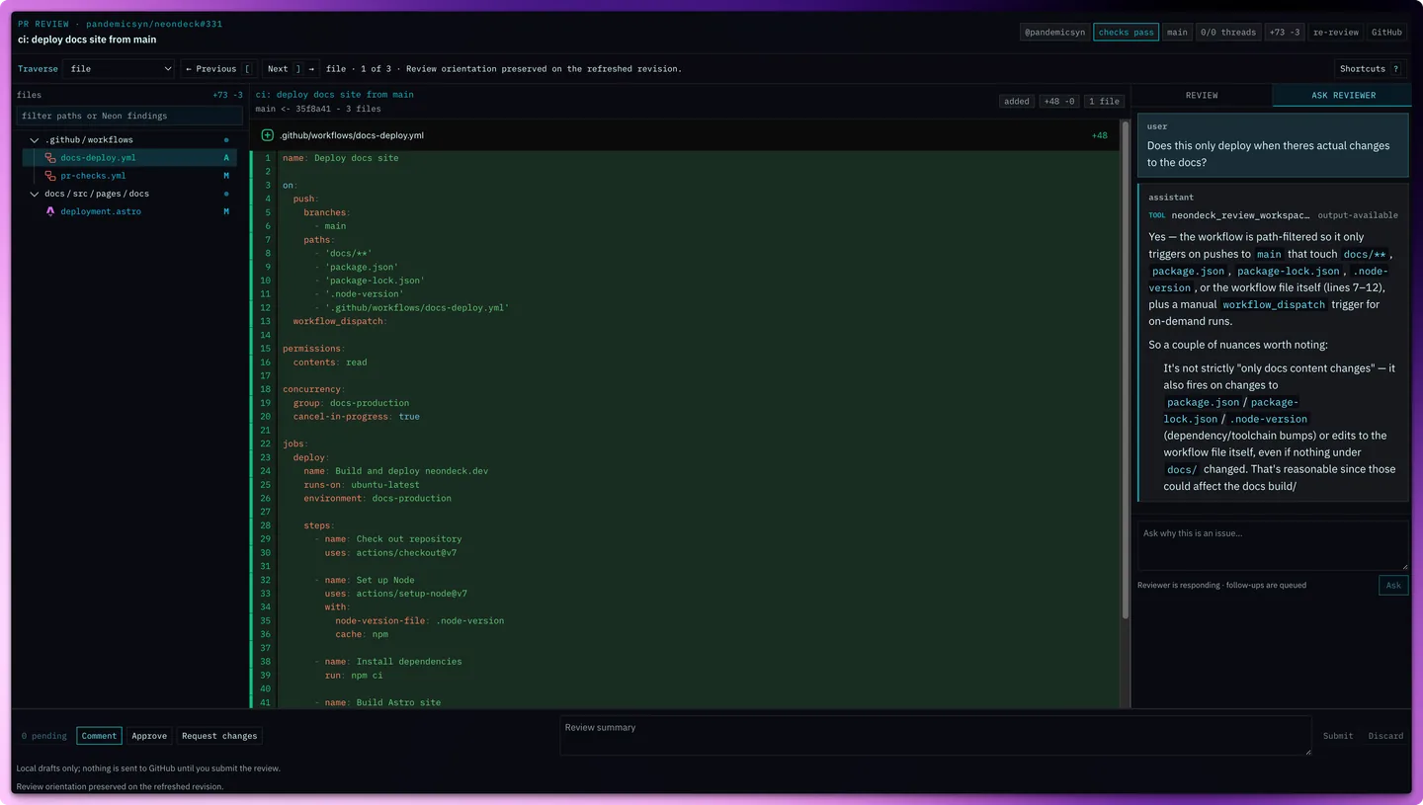This screenshot has height=805, width=1423.
Task: Click the 1 file badge above the diff
Action: point(1105,101)
